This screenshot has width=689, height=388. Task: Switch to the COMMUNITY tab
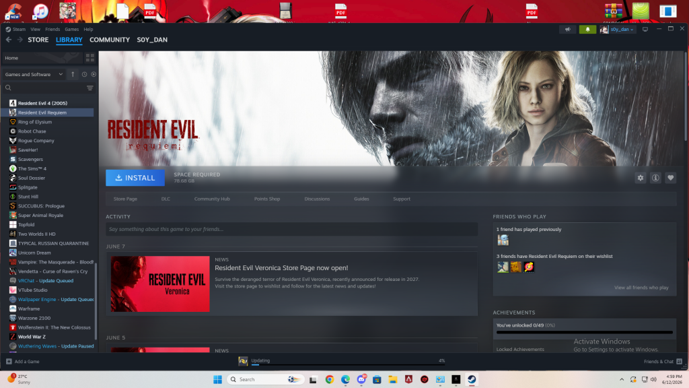pyautogui.click(x=110, y=40)
